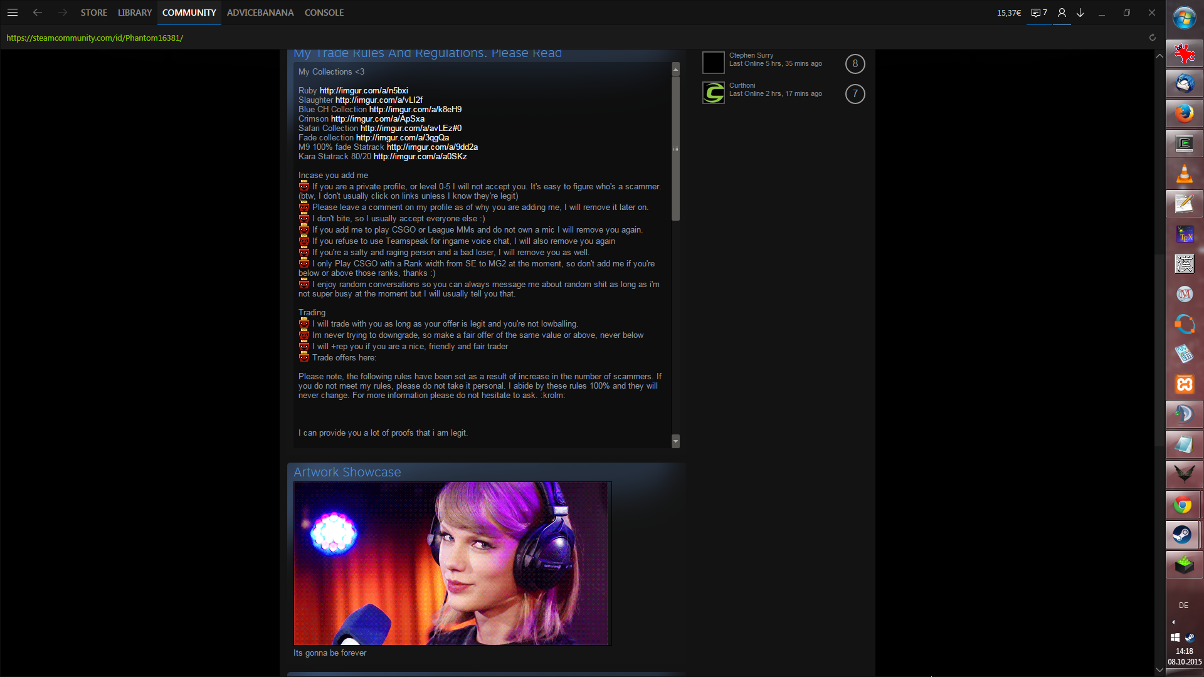Launch Firefox from the taskbar
This screenshot has height=677, width=1204.
(x=1183, y=113)
